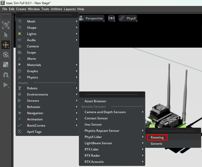Open the Create menu
202x167 pixels.
[x=21, y=9]
